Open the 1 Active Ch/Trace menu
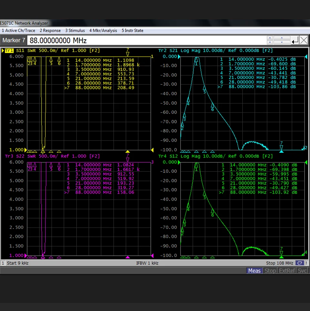The width and height of the screenshot is (310, 311). click(18, 30)
